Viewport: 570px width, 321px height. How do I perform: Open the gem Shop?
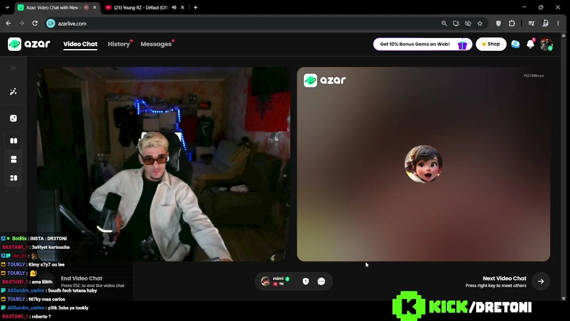(x=491, y=44)
